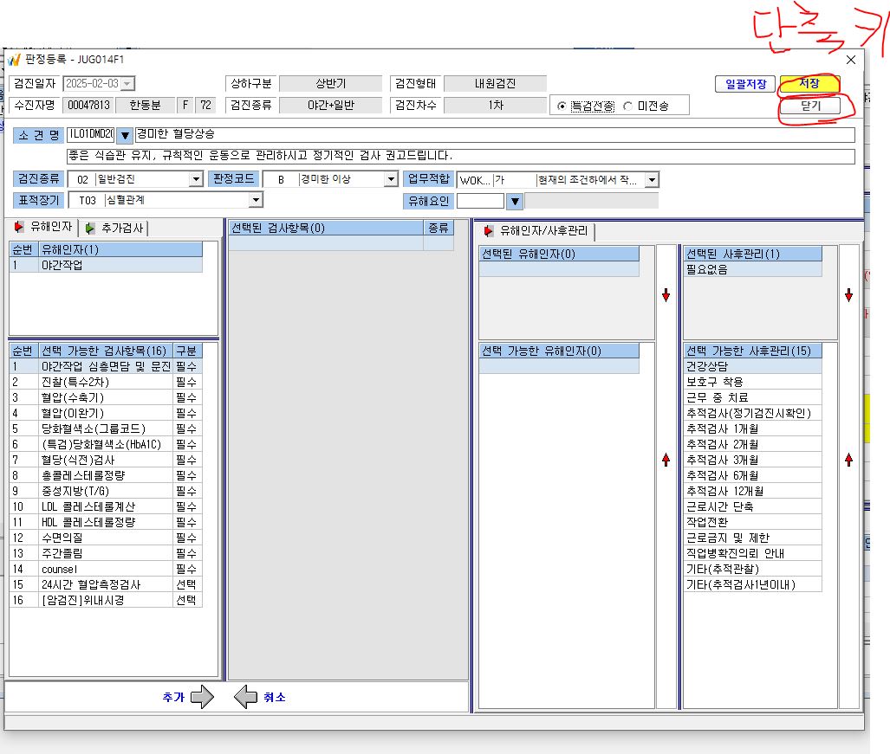
Task: Click red up arrow beside 선택 가능한 유해인자 list
Action: 666,459
